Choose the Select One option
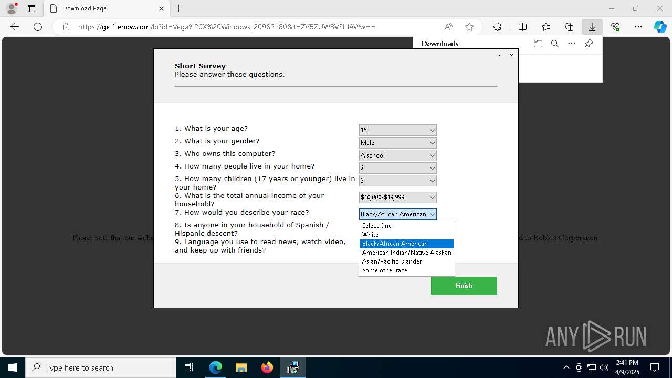672x378 pixels. click(407, 226)
